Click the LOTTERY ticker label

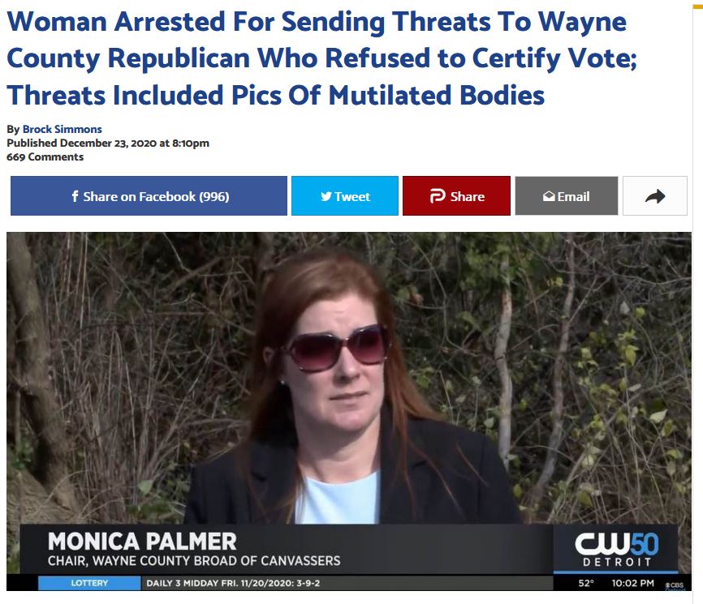[x=89, y=583]
